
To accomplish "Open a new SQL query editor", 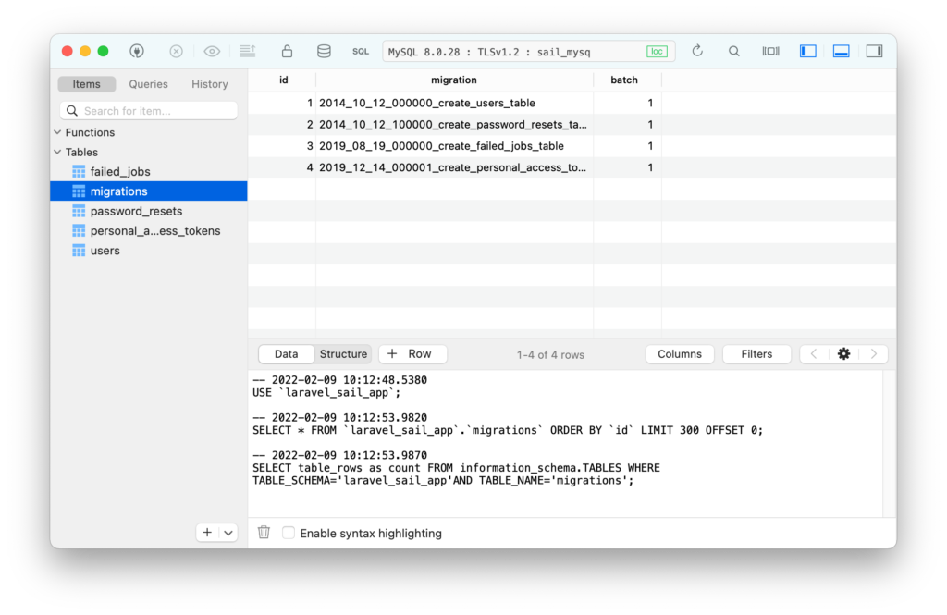I will (360, 51).
